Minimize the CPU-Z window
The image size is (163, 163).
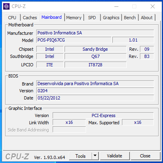(x=116, y=6)
